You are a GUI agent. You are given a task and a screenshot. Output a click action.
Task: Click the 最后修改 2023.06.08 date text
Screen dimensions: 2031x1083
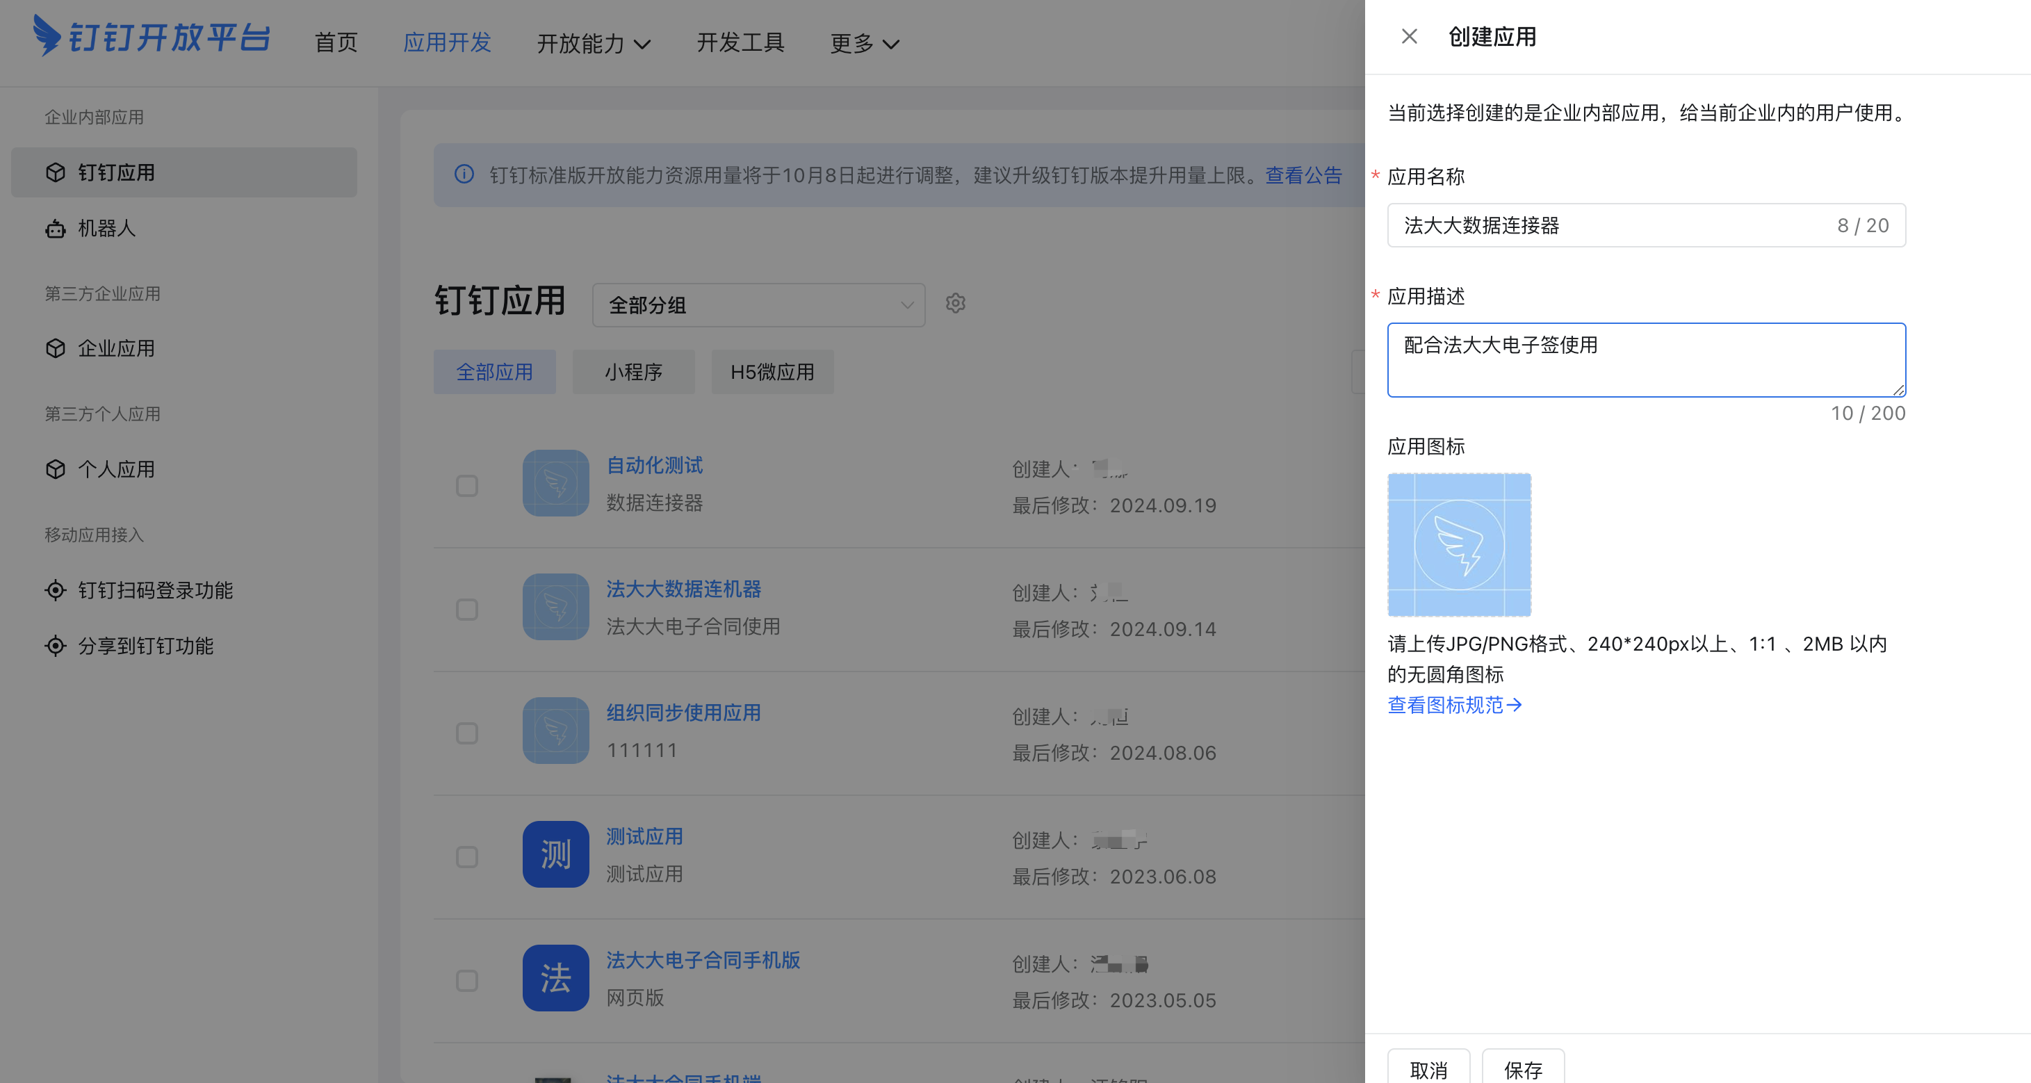click(1114, 877)
